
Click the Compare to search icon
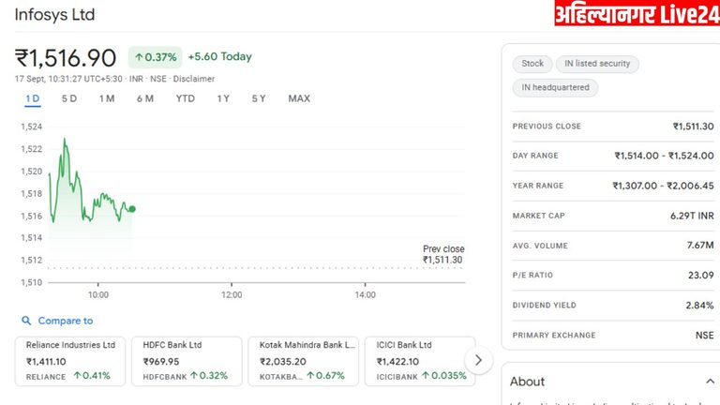[x=26, y=321]
